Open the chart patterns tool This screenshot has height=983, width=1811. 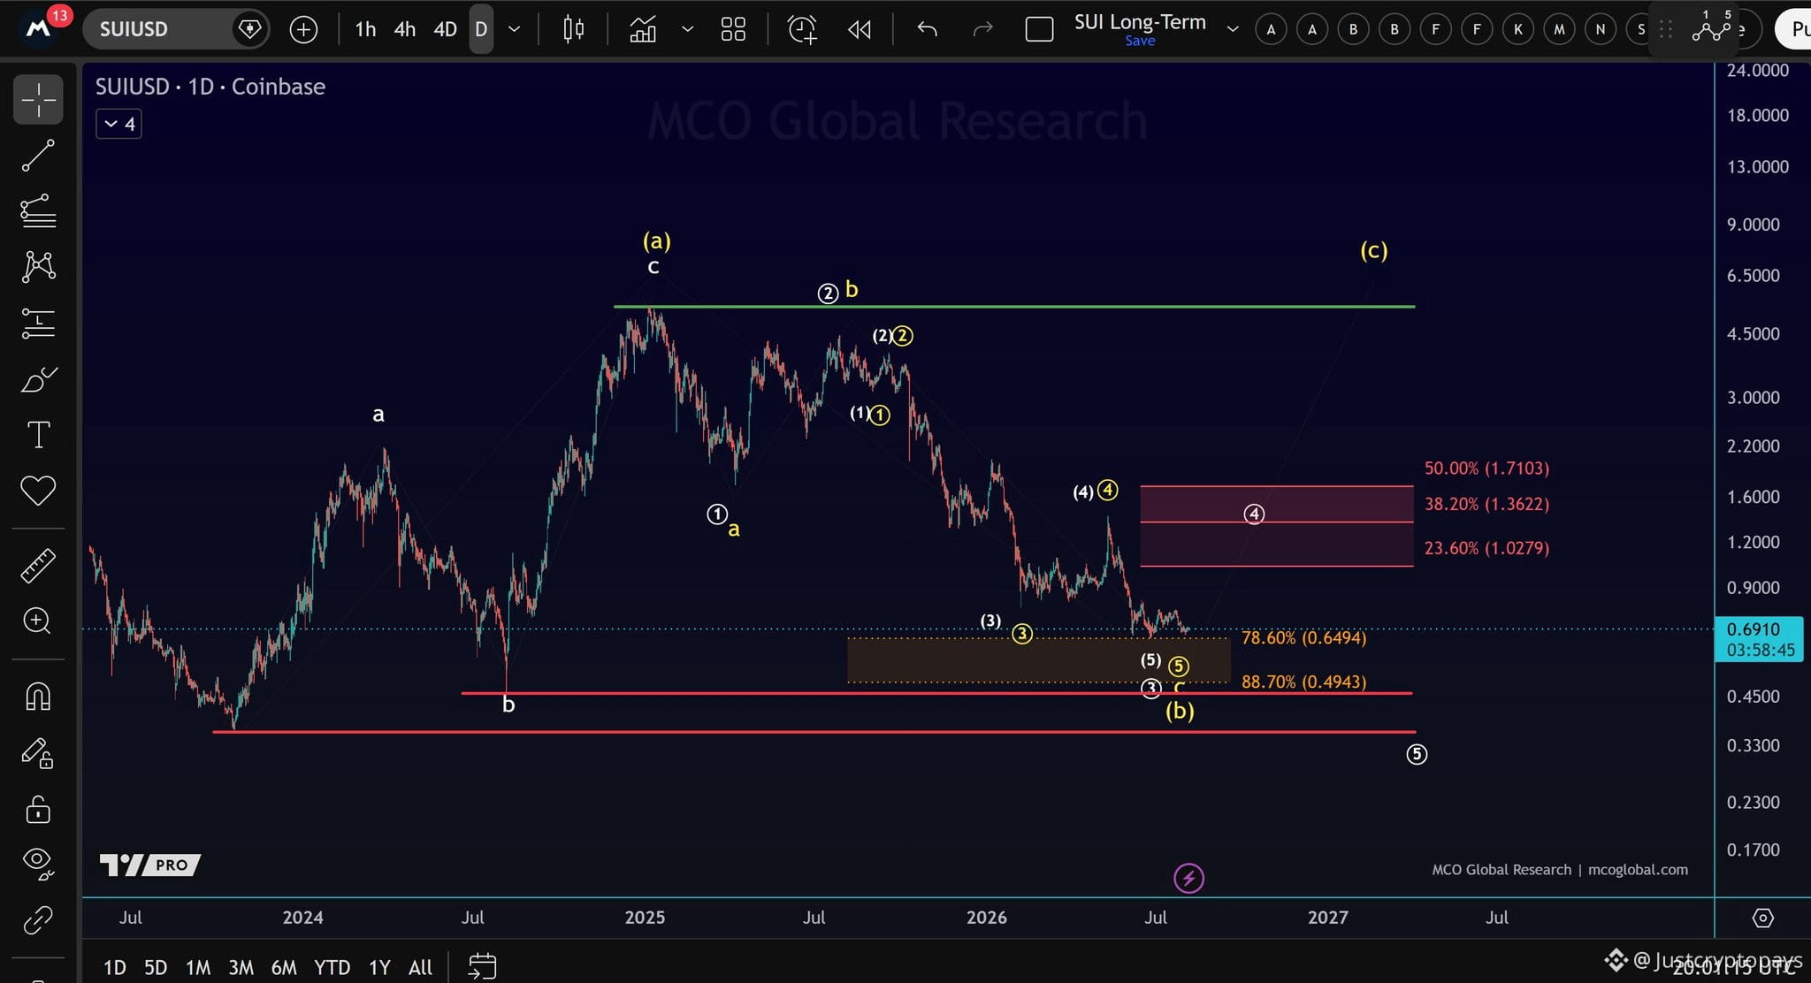38,266
